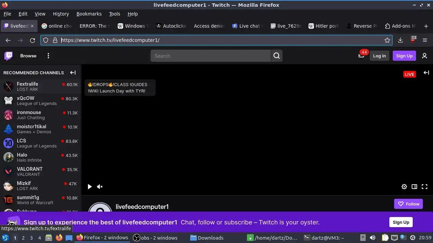
Task: Switch to the Live chat tab
Action: click(x=247, y=26)
